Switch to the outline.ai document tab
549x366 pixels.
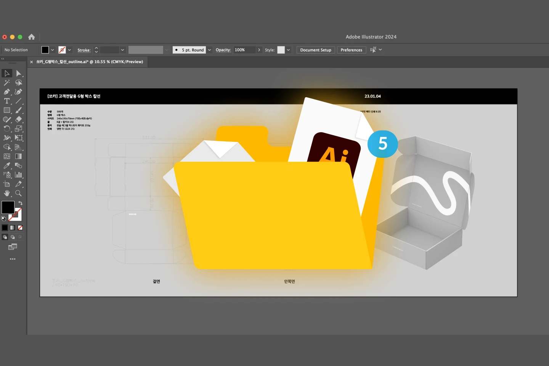tap(90, 62)
